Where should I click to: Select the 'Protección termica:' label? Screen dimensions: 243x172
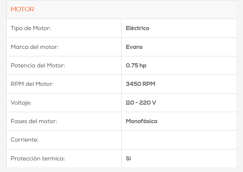[38, 159]
